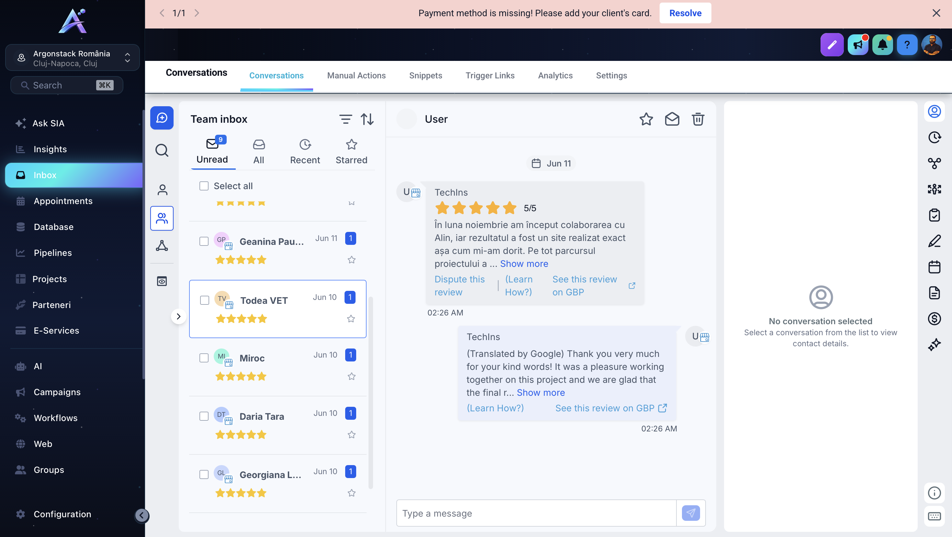Viewport: 952px width, 537px height.
Task: Click the sidebar Search field
Action: click(67, 86)
